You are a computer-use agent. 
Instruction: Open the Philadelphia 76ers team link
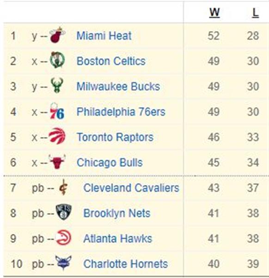click(x=121, y=112)
